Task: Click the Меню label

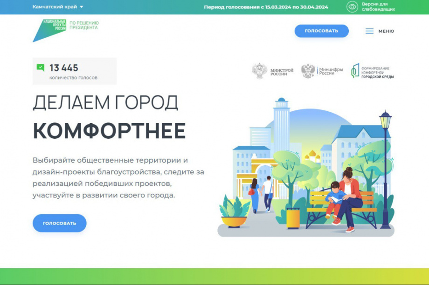Action: pos(386,31)
